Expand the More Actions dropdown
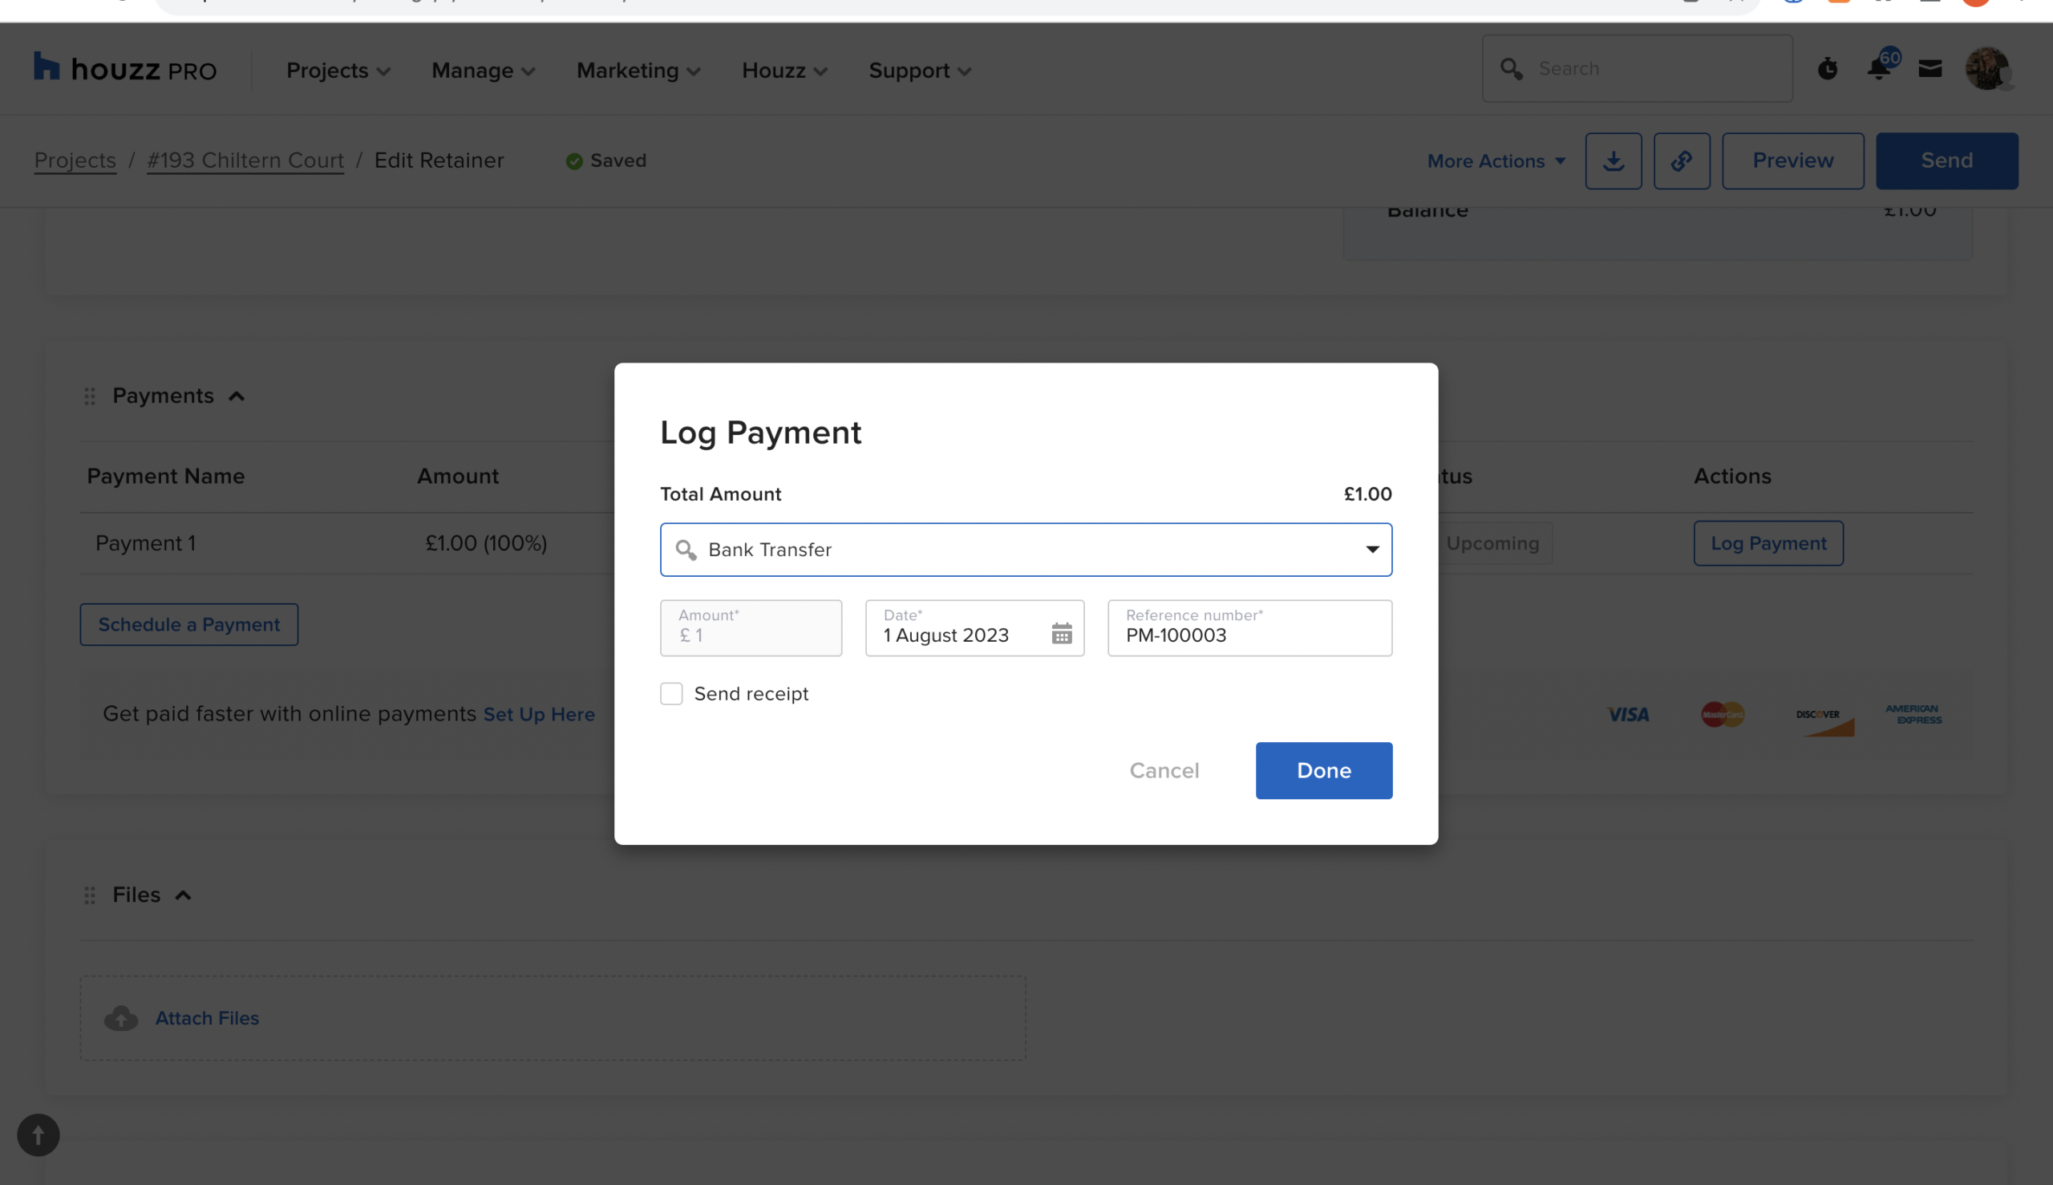The height and width of the screenshot is (1185, 2053). pos(1496,161)
